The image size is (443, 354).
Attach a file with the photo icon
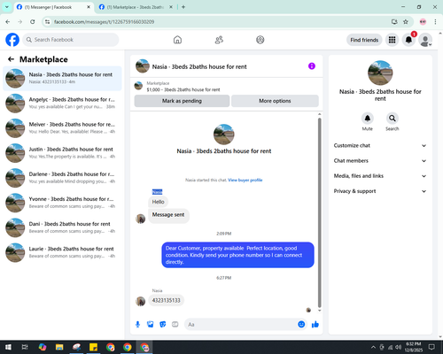tap(151, 325)
